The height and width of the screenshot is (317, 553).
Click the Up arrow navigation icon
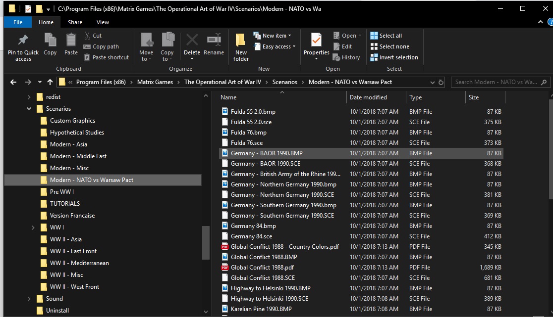[x=50, y=82]
